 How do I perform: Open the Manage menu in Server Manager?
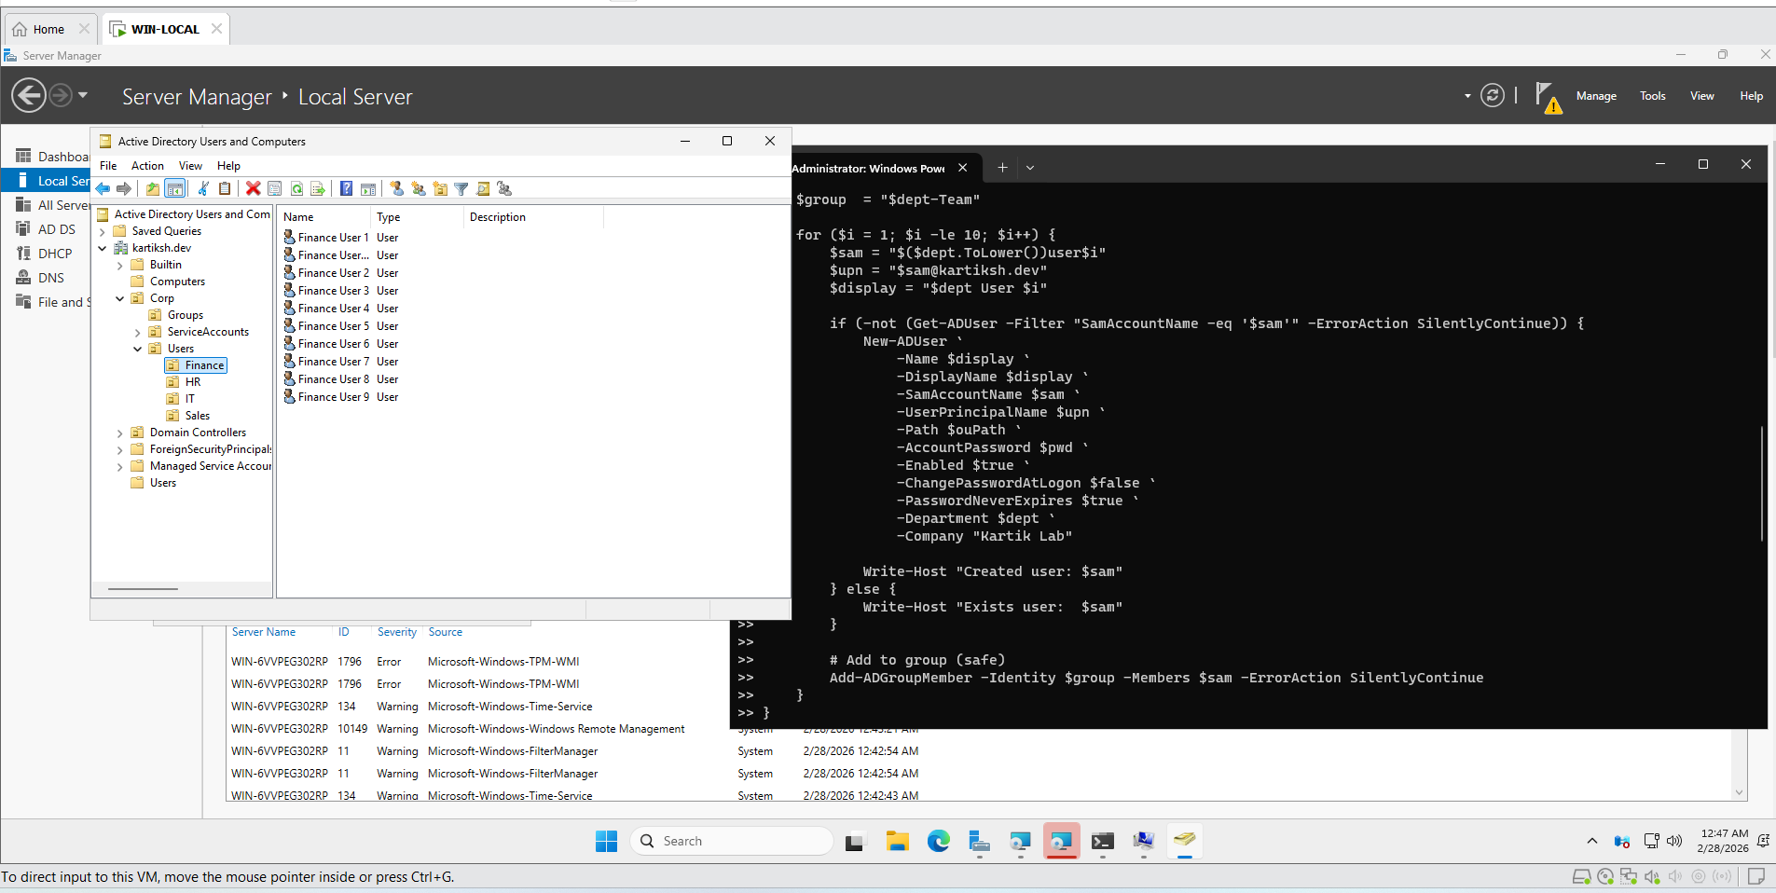(1596, 96)
